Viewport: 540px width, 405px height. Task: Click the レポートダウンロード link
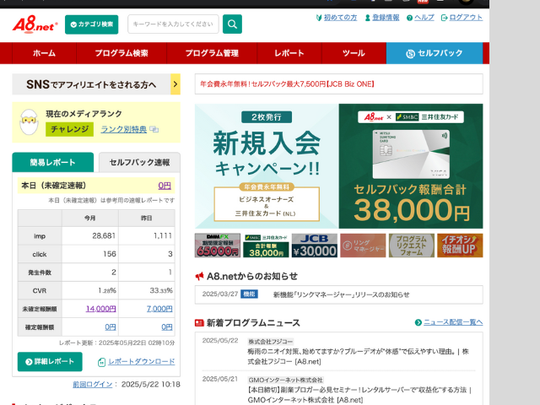pos(142,362)
